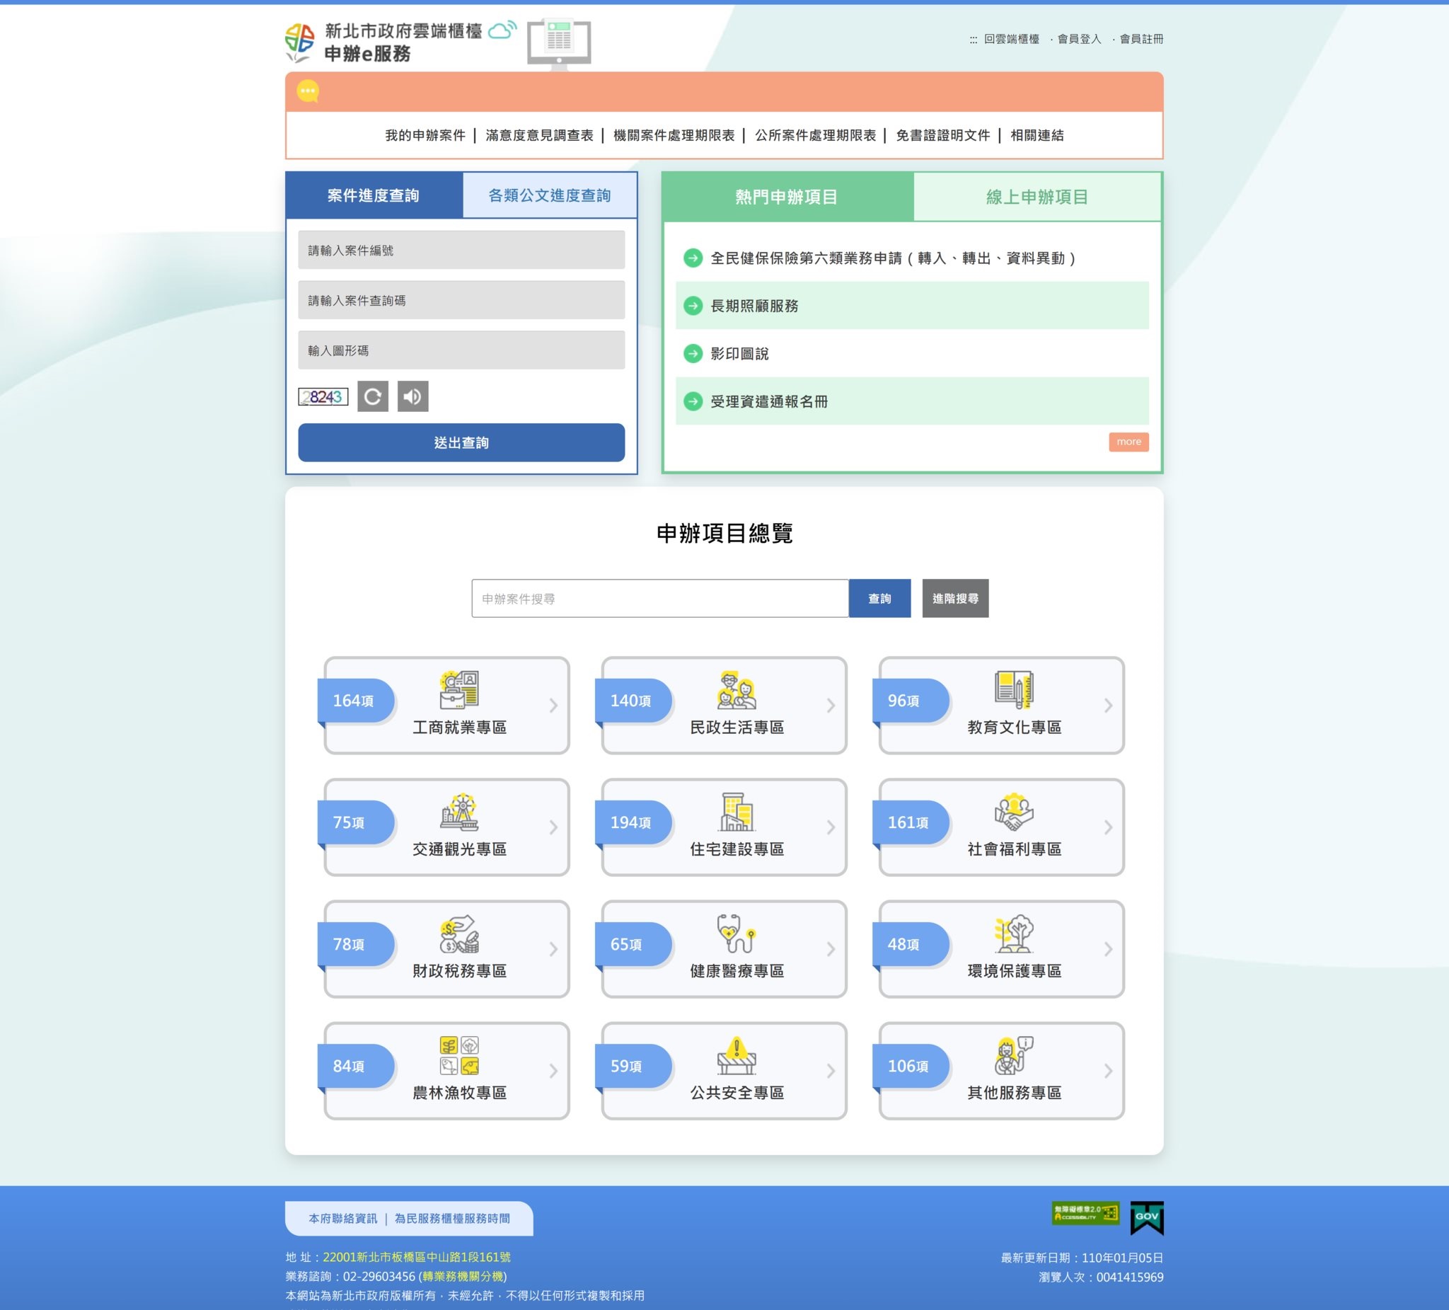Select the 熱門申辦項目 tab

coord(787,196)
